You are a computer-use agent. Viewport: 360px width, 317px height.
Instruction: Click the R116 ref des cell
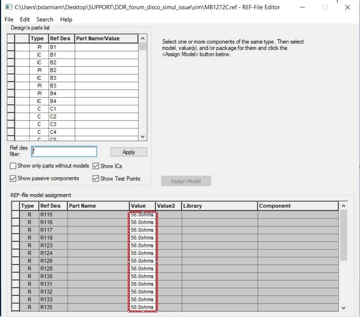[53, 222]
